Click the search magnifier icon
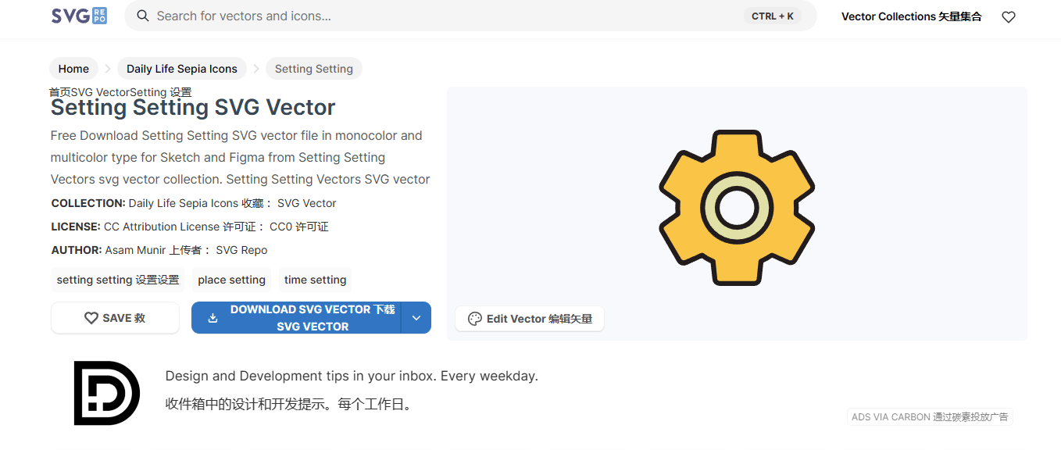 click(143, 16)
